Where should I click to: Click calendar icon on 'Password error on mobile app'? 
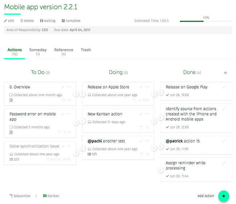[59, 132]
